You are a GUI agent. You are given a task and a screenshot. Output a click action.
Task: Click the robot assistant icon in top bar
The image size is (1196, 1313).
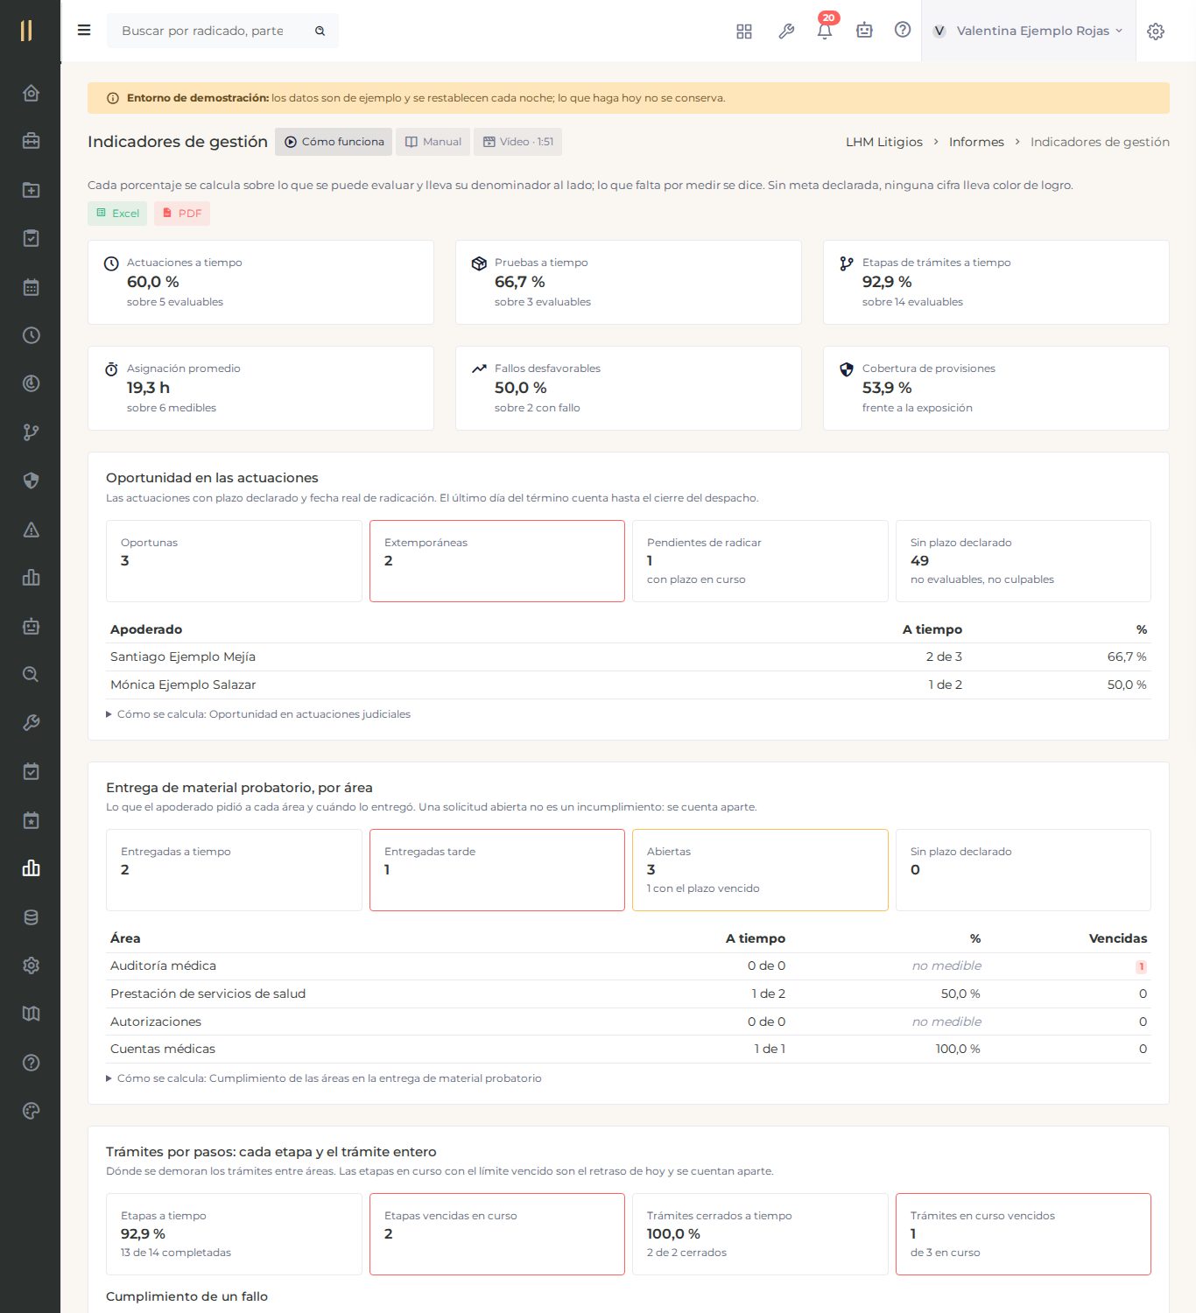[864, 31]
